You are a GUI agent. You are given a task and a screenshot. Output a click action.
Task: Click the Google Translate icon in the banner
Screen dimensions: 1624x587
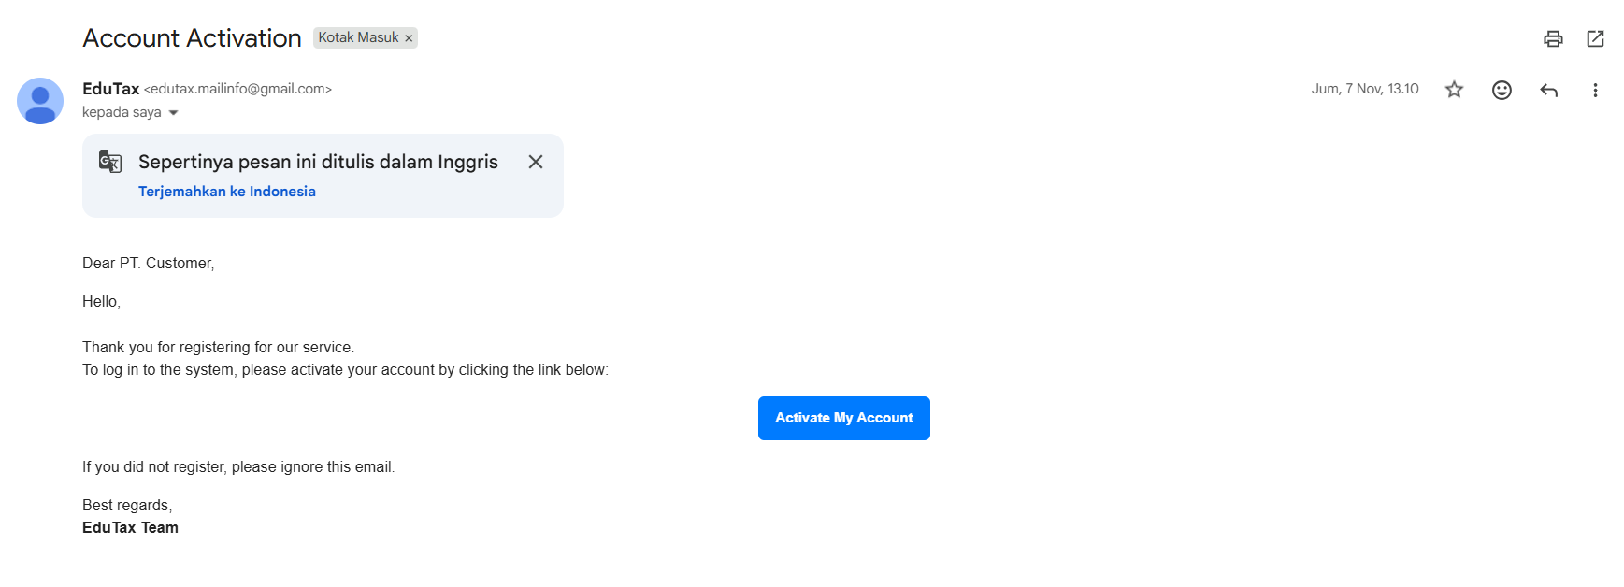coord(110,162)
